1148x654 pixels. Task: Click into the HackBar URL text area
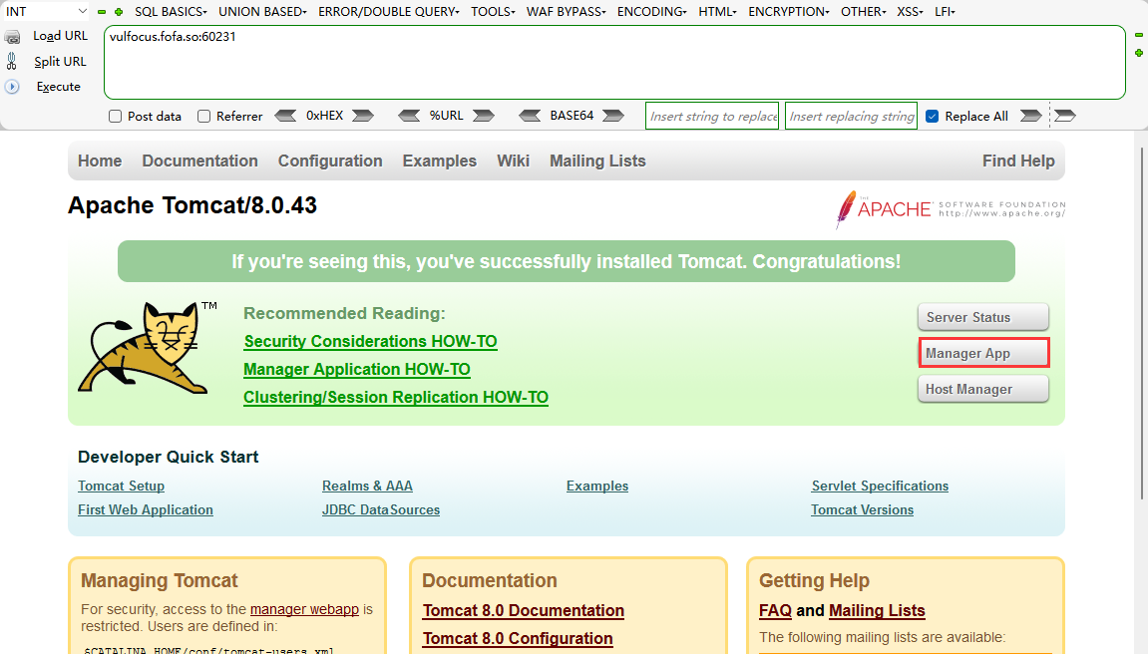(x=614, y=62)
